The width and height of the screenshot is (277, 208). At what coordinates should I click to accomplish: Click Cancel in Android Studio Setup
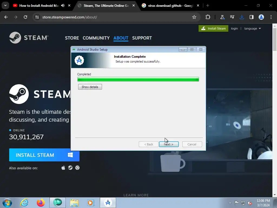click(192, 144)
